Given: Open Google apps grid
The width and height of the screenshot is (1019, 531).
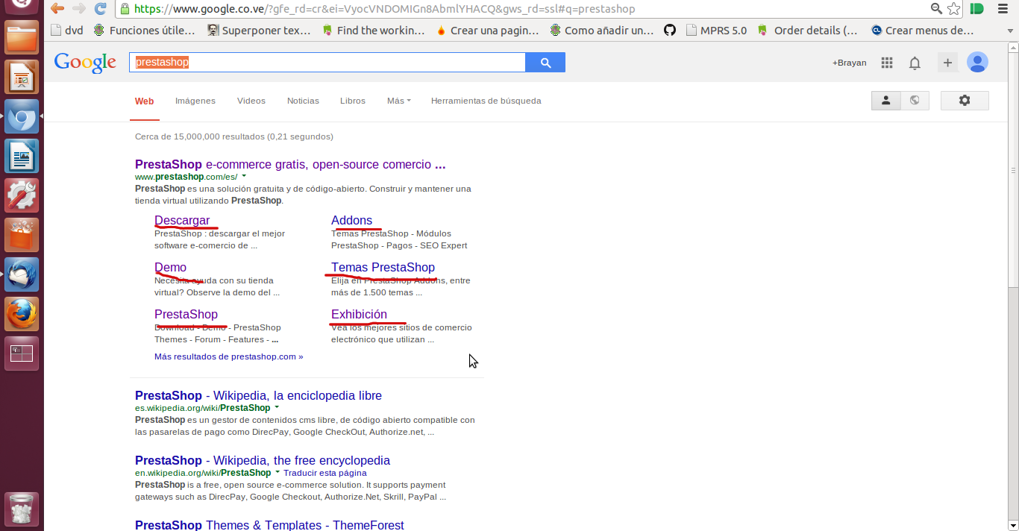Looking at the screenshot, I should pyautogui.click(x=887, y=63).
